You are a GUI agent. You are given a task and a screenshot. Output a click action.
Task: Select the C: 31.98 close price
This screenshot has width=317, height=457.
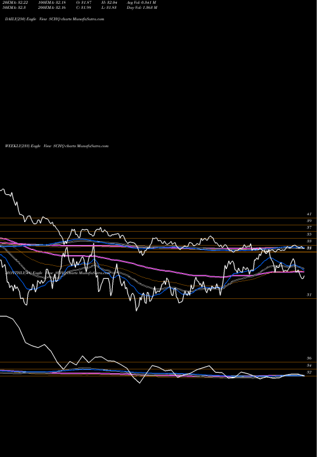point(84,8)
